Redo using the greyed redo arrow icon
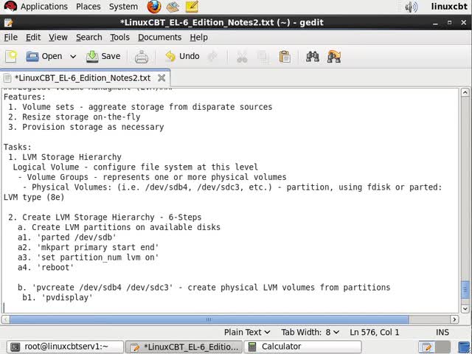 (213, 56)
